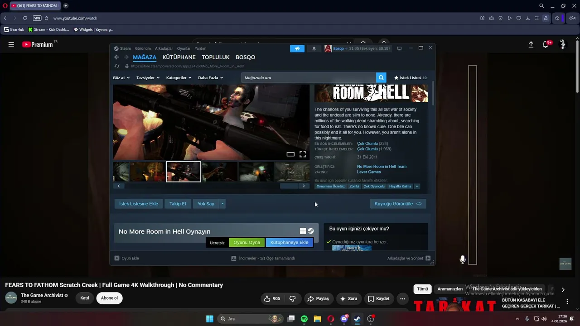580x326 pixels.
Task: Reload the browser page
Action: pos(25,18)
